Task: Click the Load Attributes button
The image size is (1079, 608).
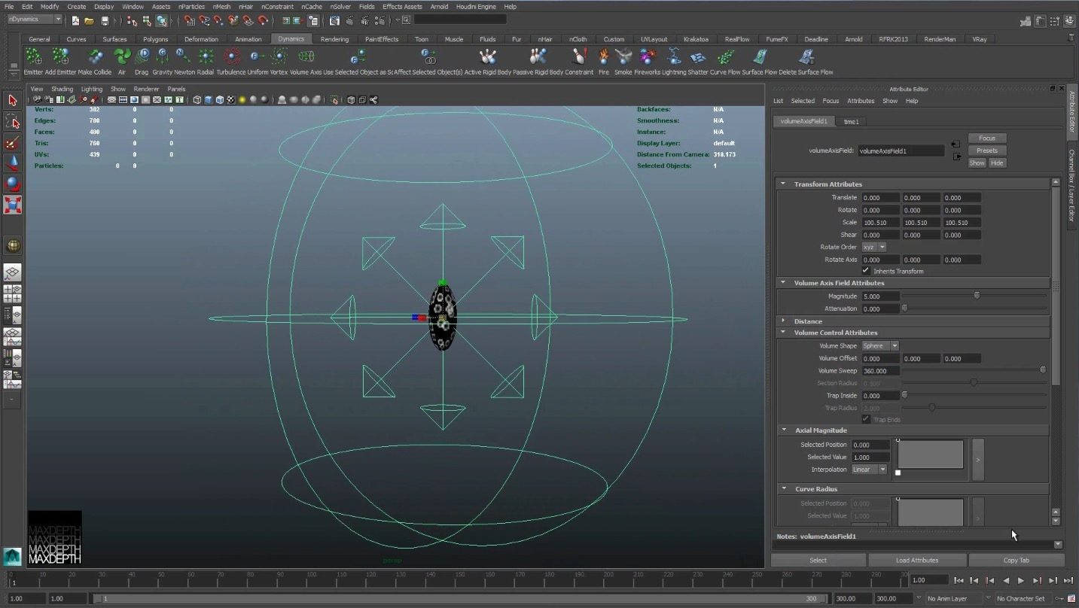Action: [x=917, y=561]
